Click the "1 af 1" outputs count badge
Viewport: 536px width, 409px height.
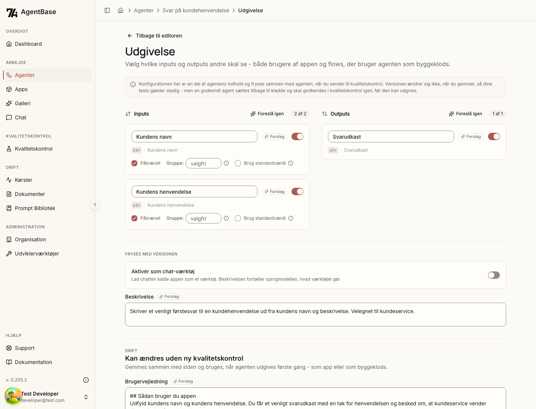[498, 114]
